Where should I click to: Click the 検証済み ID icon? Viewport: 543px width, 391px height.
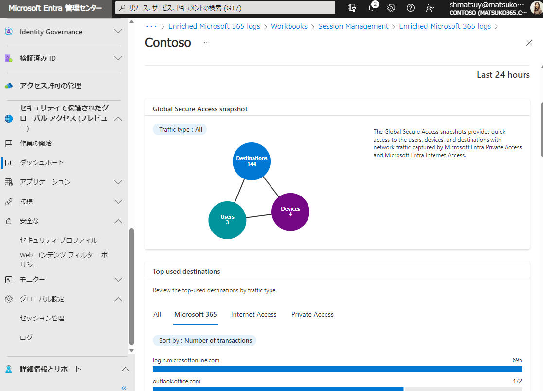coord(9,58)
